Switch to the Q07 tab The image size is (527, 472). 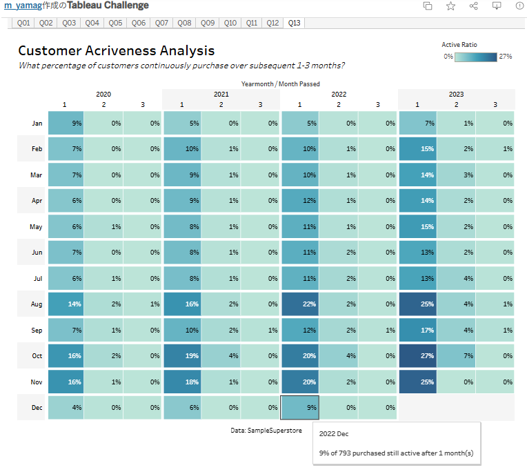click(x=161, y=23)
